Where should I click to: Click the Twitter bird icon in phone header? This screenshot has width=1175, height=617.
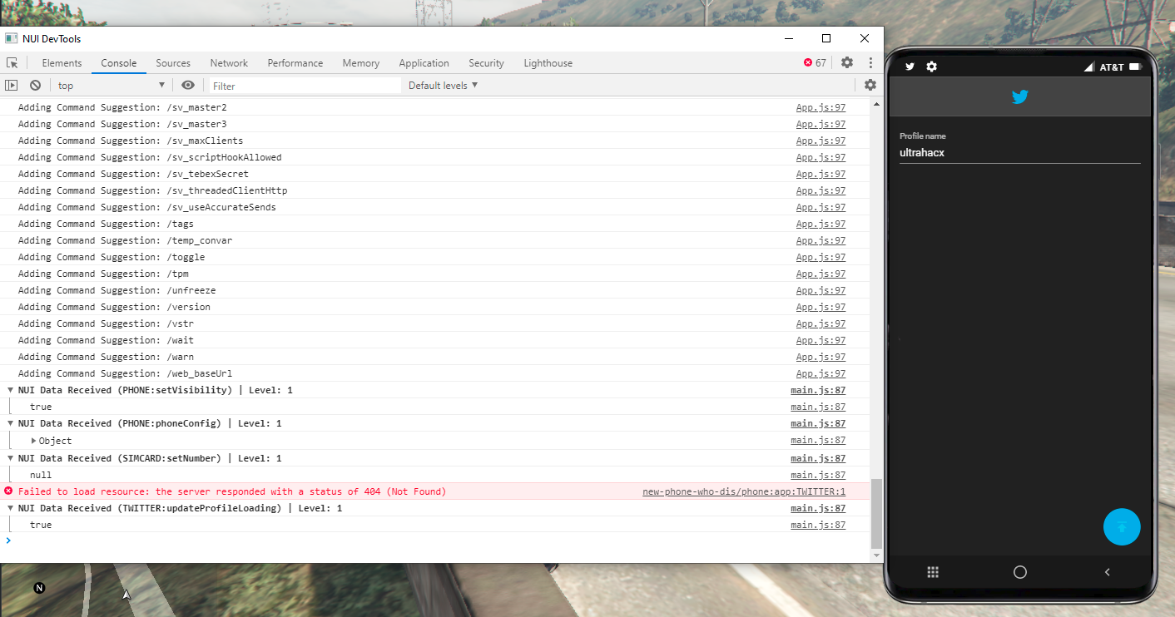(x=909, y=66)
